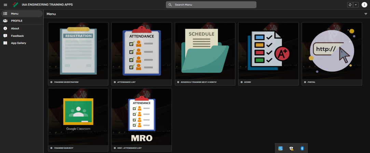The height and width of the screenshot is (153, 370).
Task: Open the MRO attendance image card
Action: pyautogui.click(x=141, y=117)
